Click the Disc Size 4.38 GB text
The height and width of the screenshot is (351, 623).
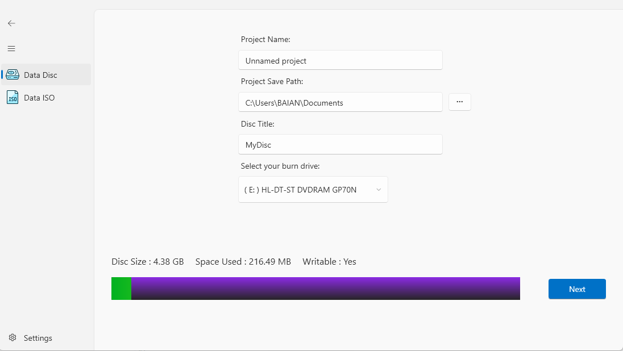[148, 262]
